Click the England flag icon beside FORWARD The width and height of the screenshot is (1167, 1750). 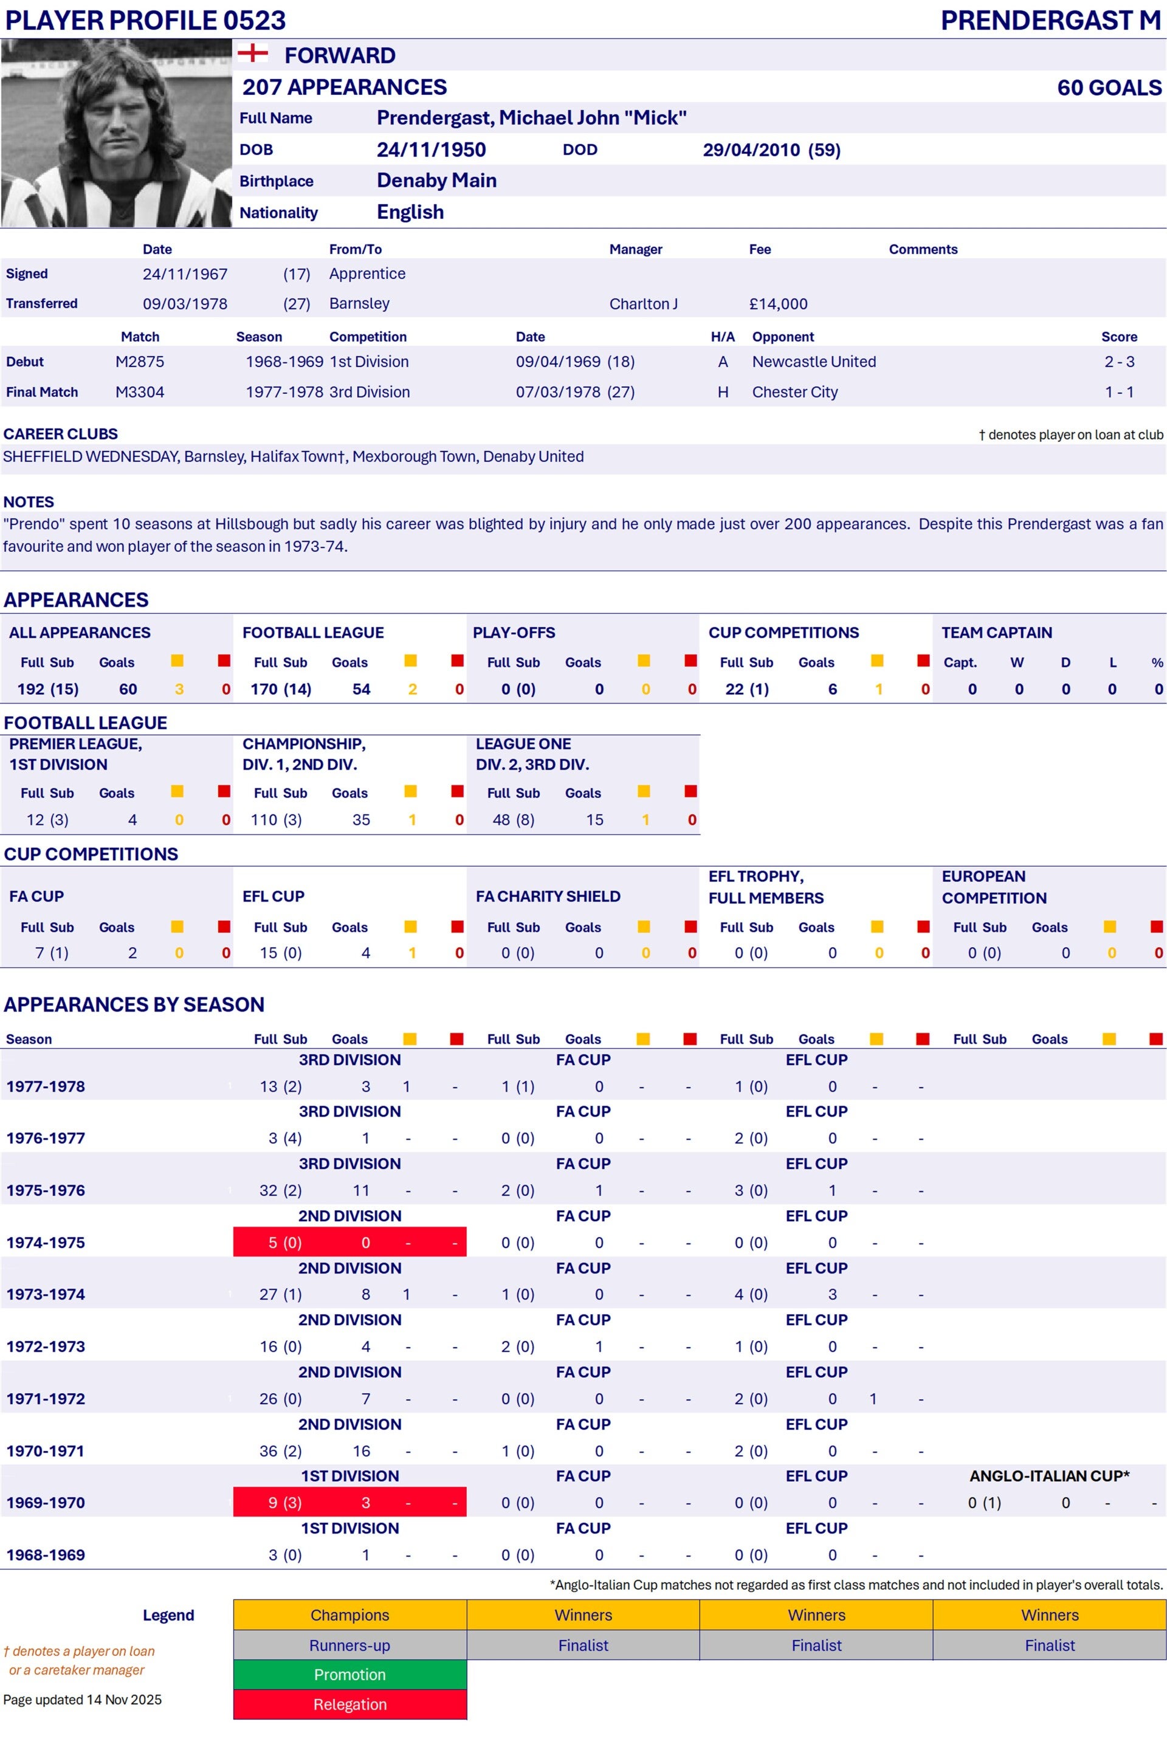tap(252, 53)
